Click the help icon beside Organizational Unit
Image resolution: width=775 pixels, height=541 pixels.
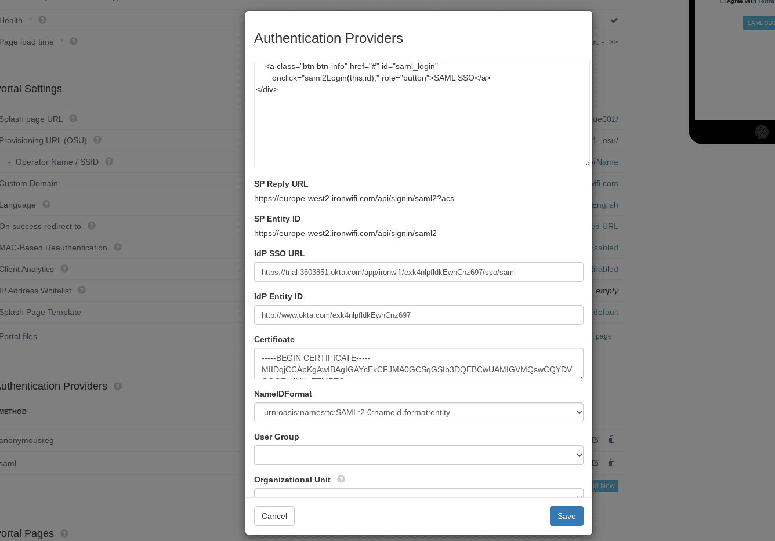click(341, 479)
